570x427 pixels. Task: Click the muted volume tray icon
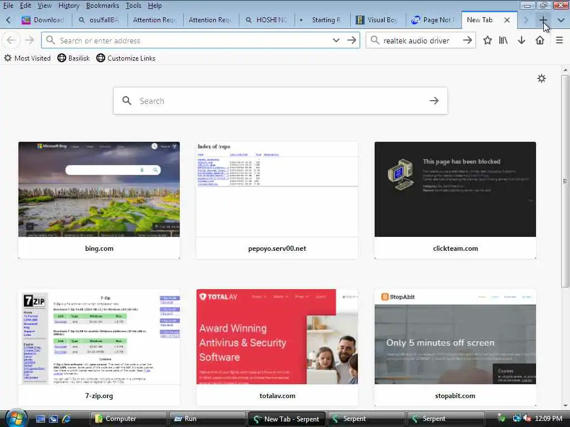pyautogui.click(x=528, y=419)
